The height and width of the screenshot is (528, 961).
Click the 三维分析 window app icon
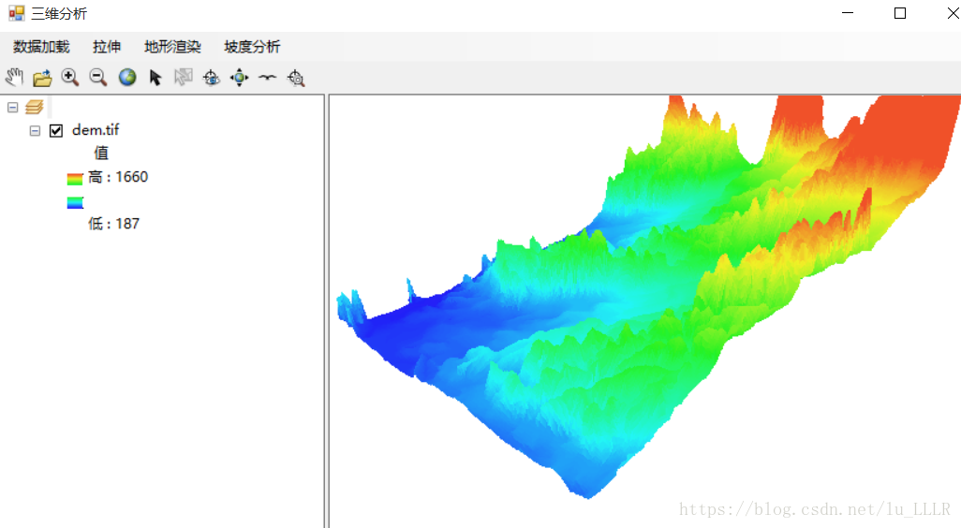point(17,13)
